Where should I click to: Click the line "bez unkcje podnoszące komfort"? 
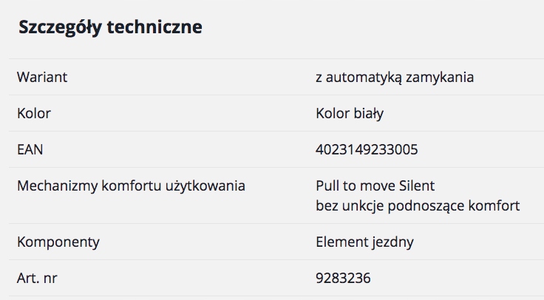pyautogui.click(x=418, y=205)
